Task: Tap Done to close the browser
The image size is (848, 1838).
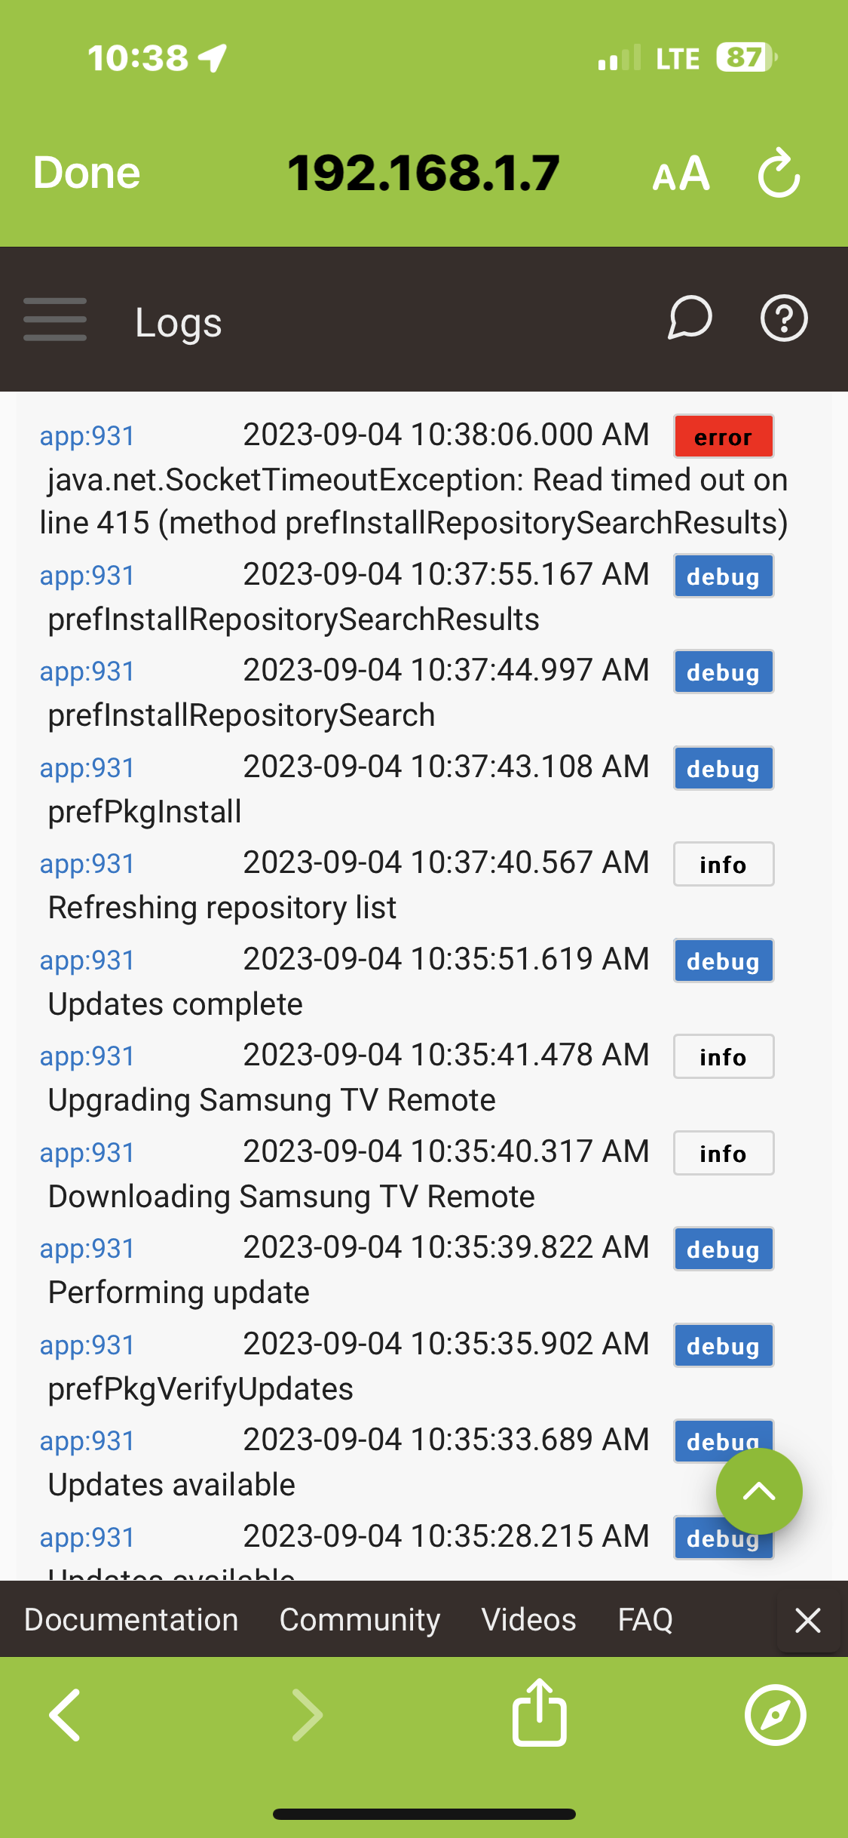Action: (x=87, y=173)
